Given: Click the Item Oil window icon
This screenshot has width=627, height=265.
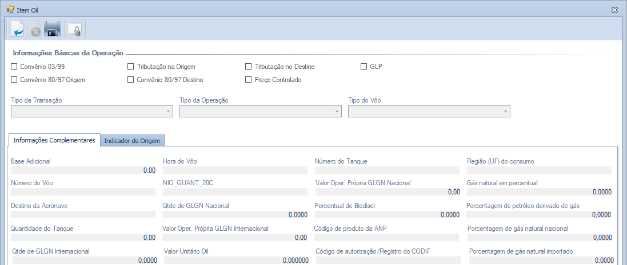Looking at the screenshot, I should 10,10.
